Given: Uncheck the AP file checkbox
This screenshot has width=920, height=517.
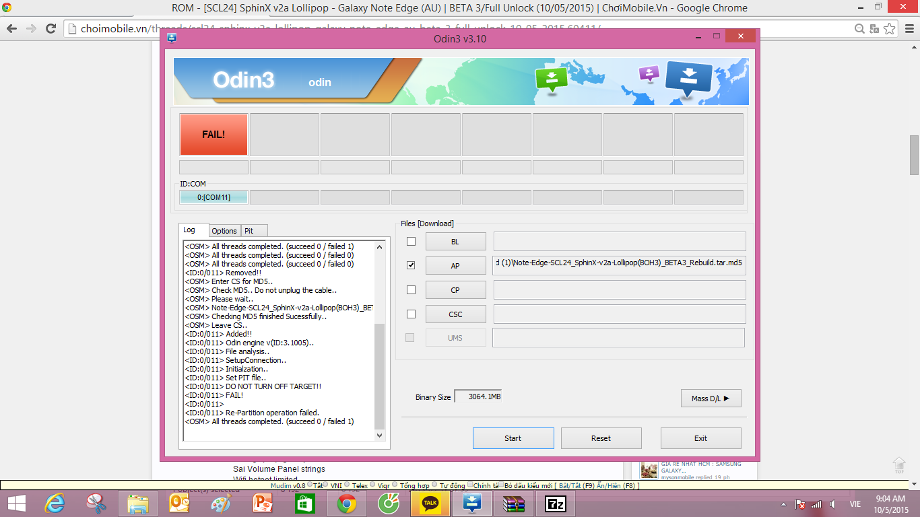Looking at the screenshot, I should pyautogui.click(x=411, y=266).
